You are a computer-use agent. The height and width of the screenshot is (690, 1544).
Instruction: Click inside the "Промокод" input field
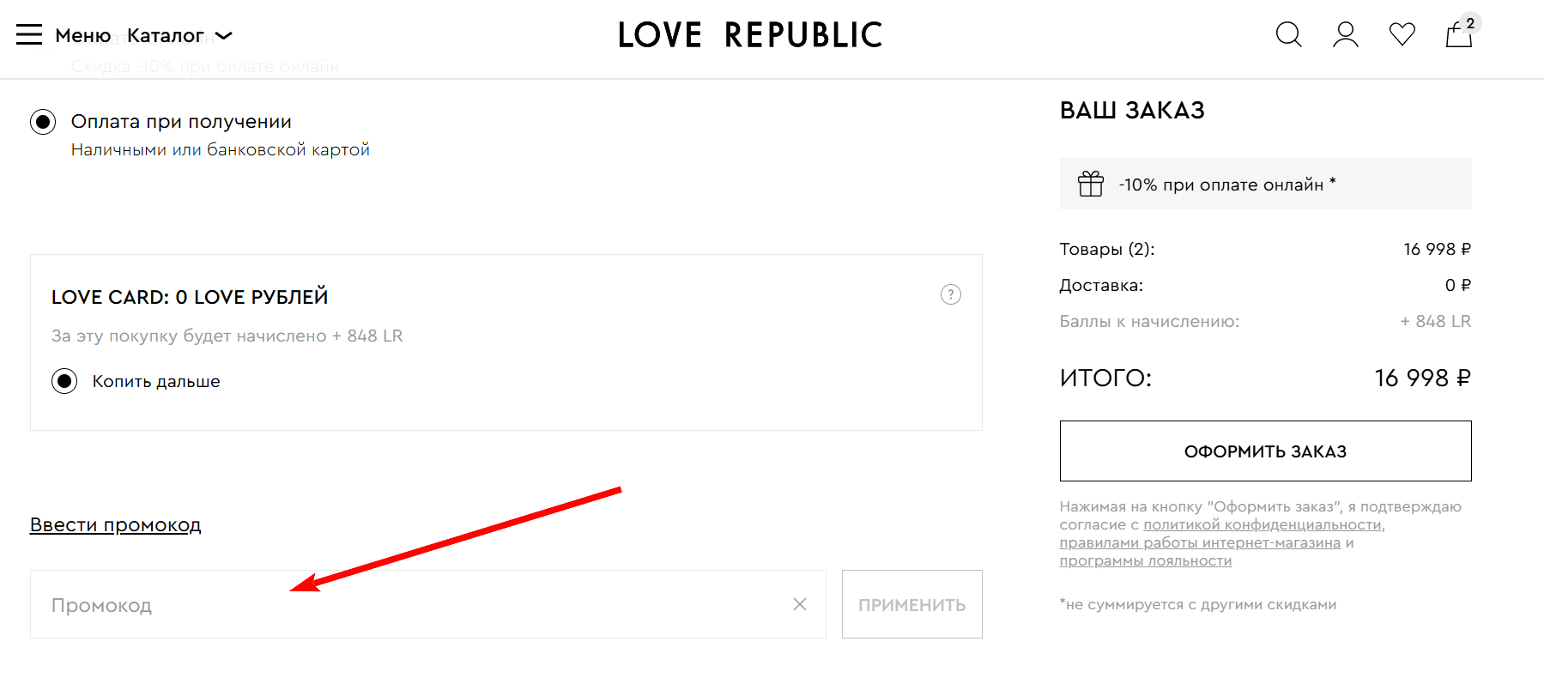pos(343,604)
